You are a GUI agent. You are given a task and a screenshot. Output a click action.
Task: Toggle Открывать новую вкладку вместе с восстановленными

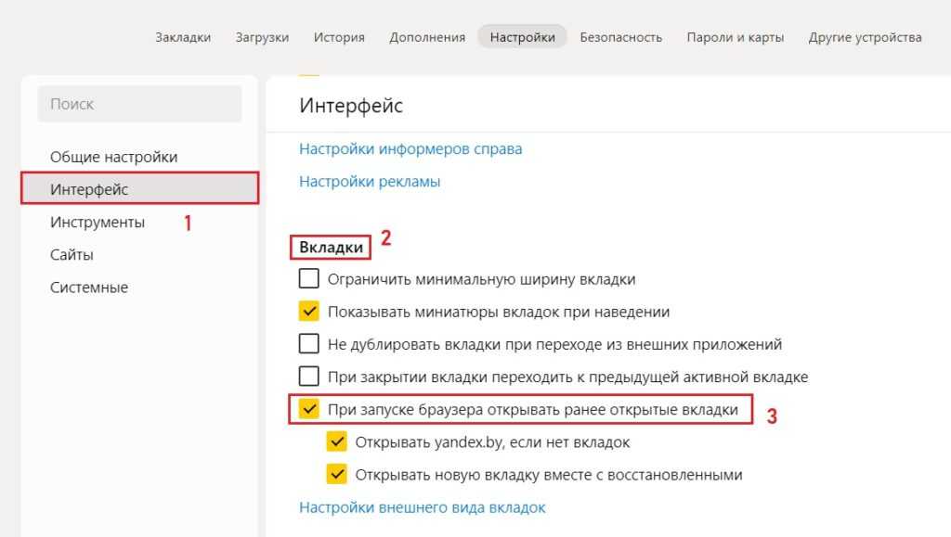(x=336, y=475)
